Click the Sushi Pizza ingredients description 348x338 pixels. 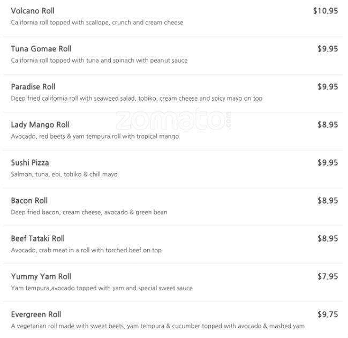[x=64, y=175]
